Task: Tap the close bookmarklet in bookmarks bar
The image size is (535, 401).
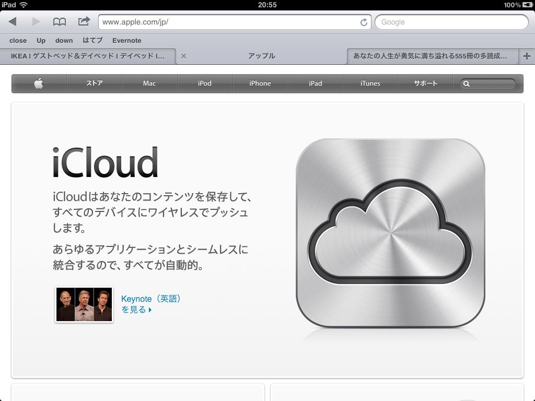Action: click(x=18, y=41)
